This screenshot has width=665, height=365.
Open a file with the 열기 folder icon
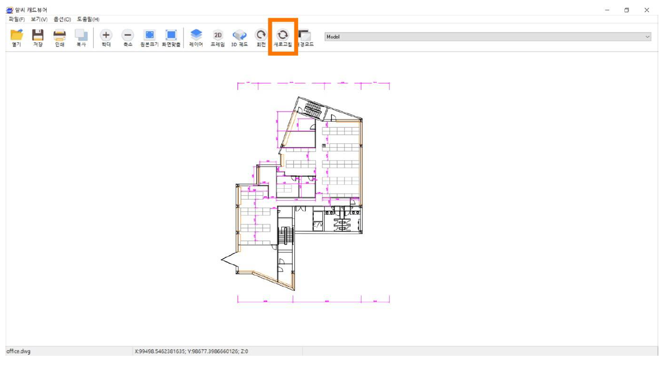coord(17,37)
